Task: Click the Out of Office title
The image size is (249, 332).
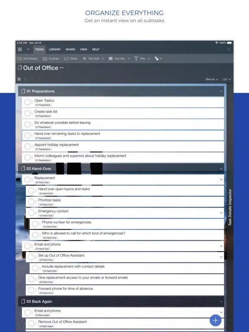Action: (41, 68)
